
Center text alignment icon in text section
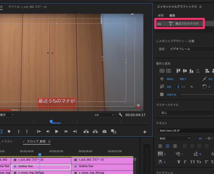(x=168, y=146)
